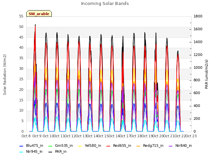
Task: Click the purple Nir840_in legend swatch
Action: [171, 146]
